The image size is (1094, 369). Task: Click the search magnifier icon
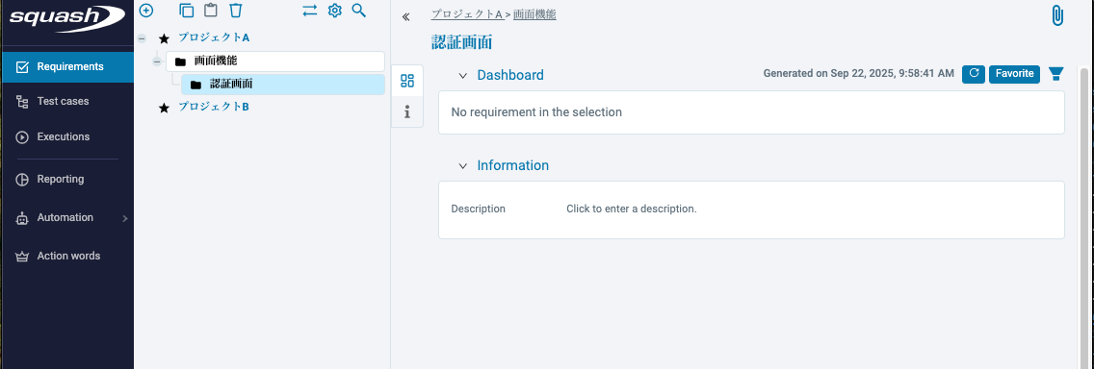pyautogui.click(x=358, y=11)
